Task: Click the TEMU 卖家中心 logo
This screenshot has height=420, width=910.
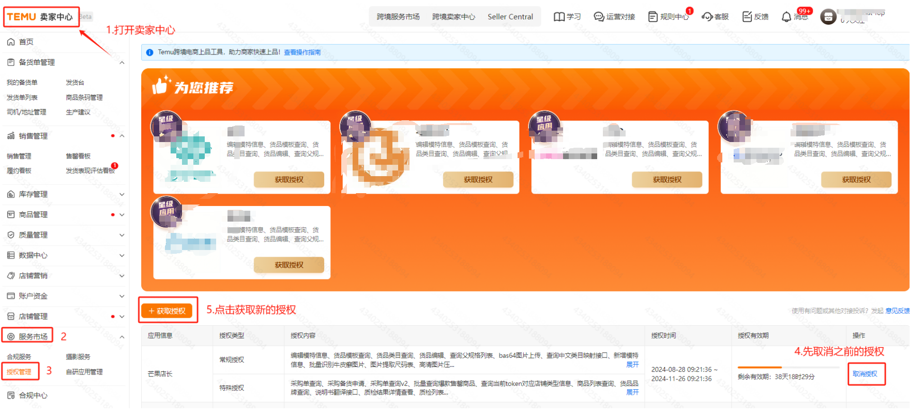Action: coord(40,17)
